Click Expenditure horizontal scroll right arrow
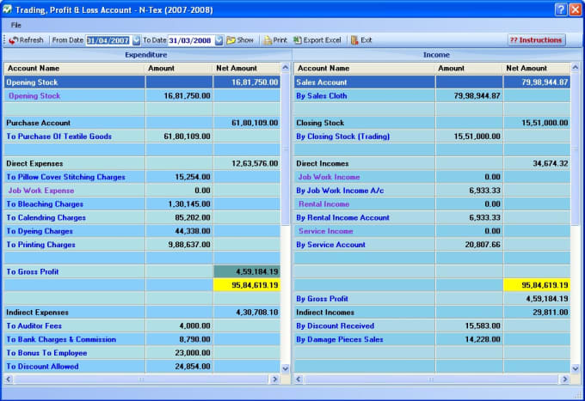Viewport: 585px width, 401px height. click(x=275, y=379)
